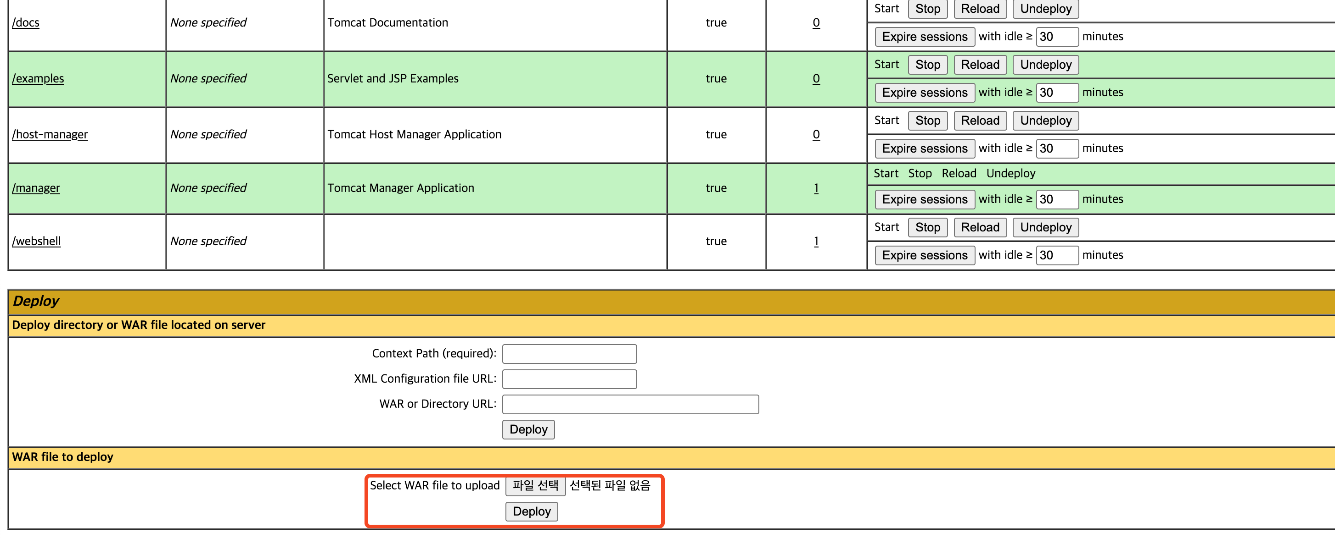Click the 파일 선택 file chooser button

[x=535, y=485]
